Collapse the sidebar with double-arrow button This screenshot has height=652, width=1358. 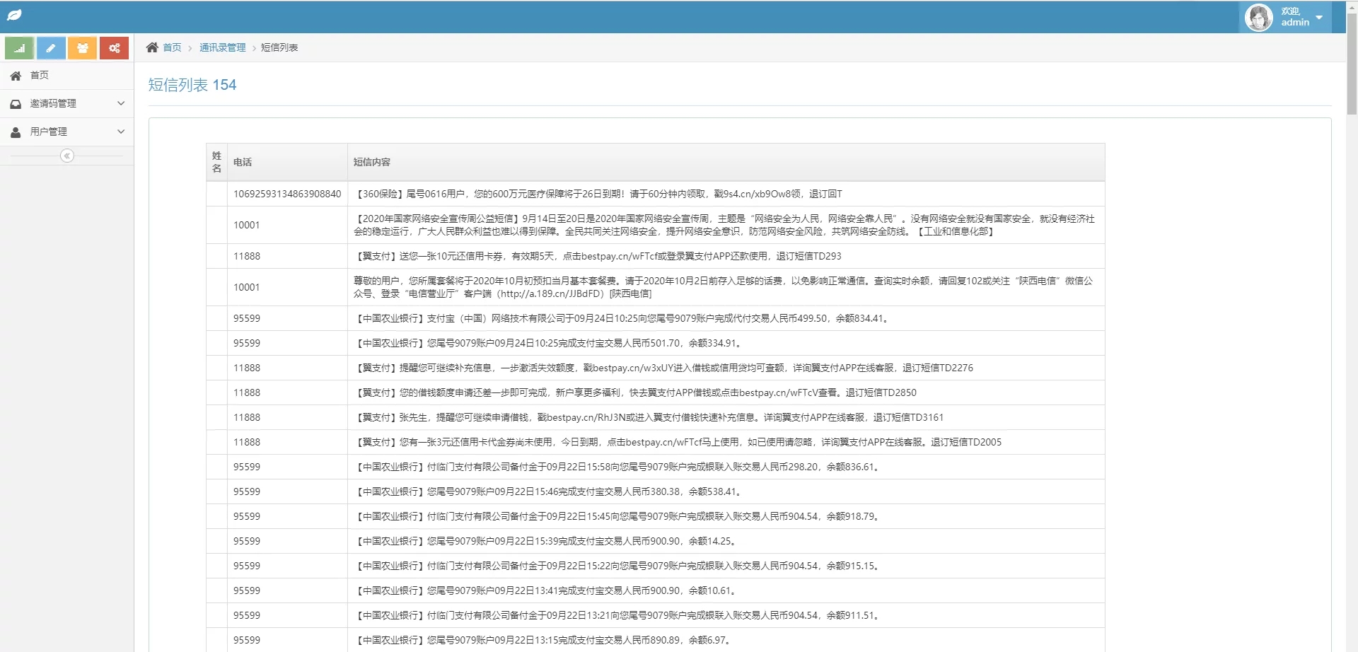(x=67, y=156)
